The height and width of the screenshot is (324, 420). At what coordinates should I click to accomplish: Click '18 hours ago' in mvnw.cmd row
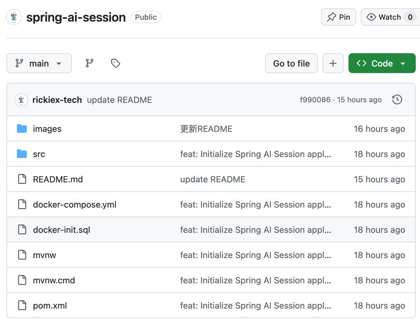click(x=379, y=280)
